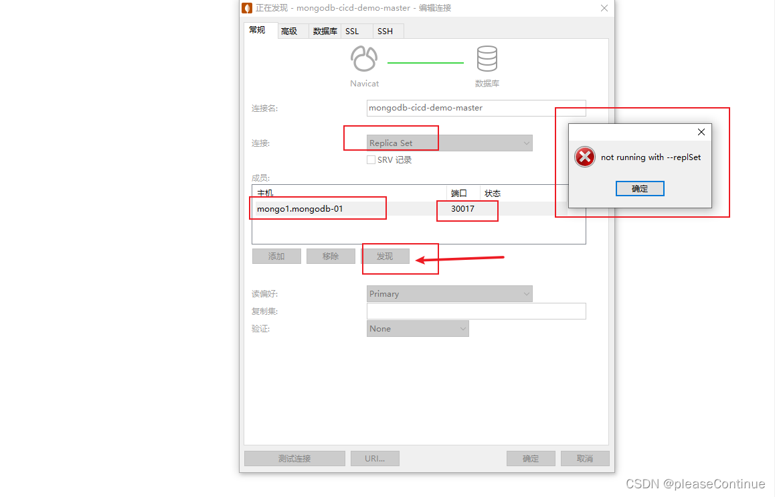Click the Navicat logo in the connection diagram
775x497 pixels.
pyautogui.click(x=364, y=60)
